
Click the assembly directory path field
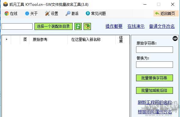click(x=17, y=27)
